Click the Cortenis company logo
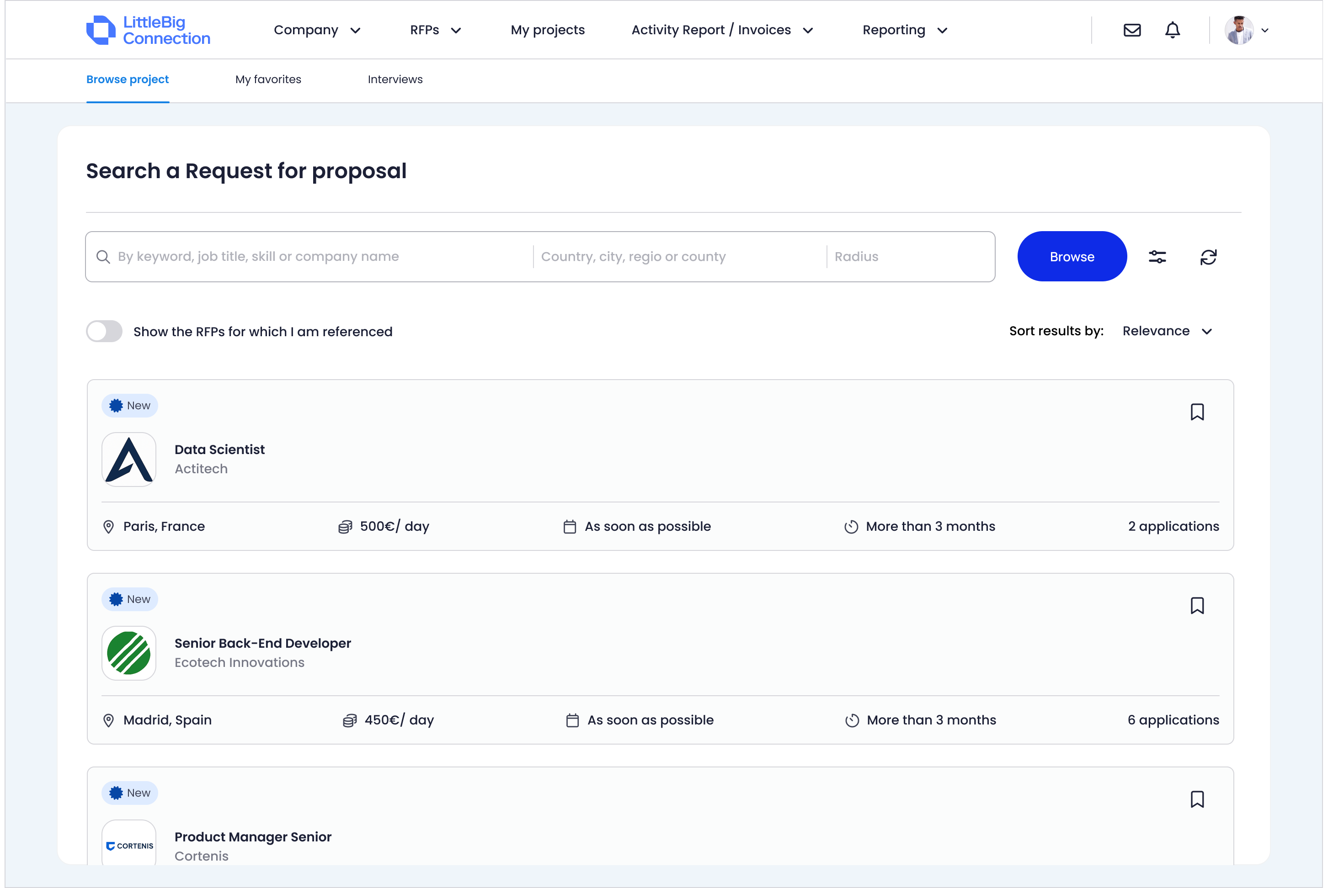This screenshot has height=888, width=1328. (x=128, y=843)
